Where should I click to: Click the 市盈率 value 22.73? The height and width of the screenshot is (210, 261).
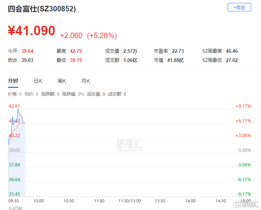(x=178, y=51)
